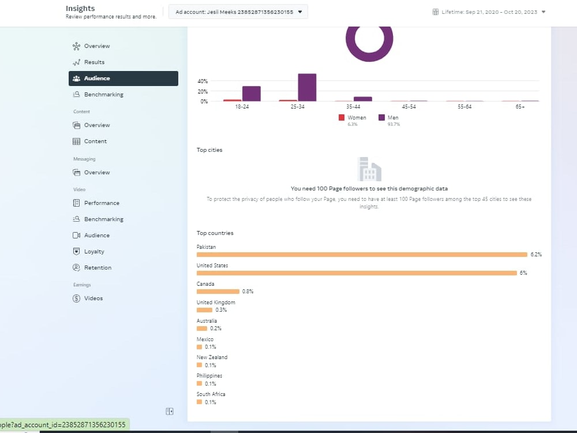Click the New Zealand country label

click(x=212, y=357)
